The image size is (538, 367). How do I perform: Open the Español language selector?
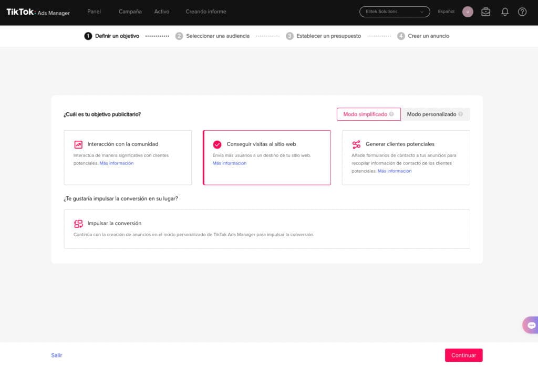click(x=446, y=12)
